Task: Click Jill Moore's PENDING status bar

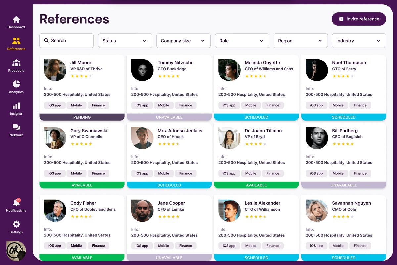Action: [x=82, y=117]
